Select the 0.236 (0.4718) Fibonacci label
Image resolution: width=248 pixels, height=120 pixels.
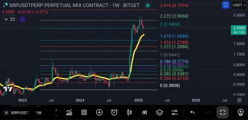tap(174, 78)
